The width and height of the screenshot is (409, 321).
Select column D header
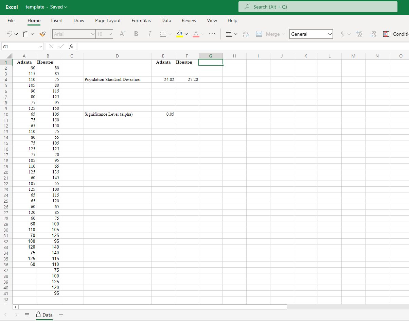tap(118, 56)
